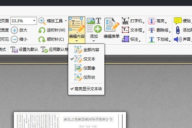
Task: Open the 标注 small dropdown arrow
Action: [139, 41]
